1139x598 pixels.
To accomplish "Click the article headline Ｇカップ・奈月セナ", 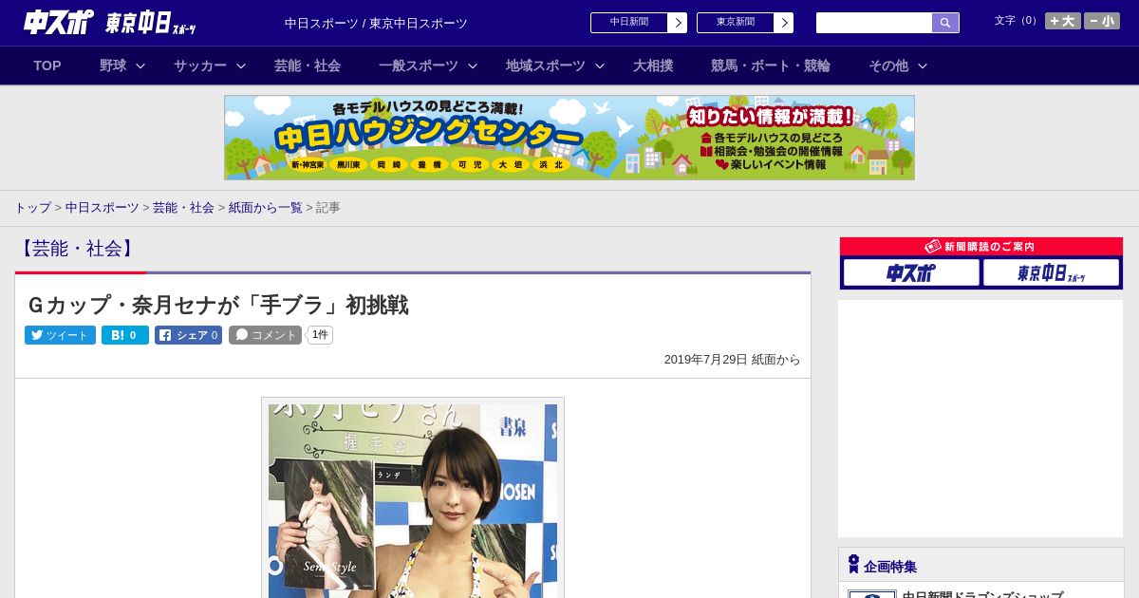I will [x=217, y=305].
